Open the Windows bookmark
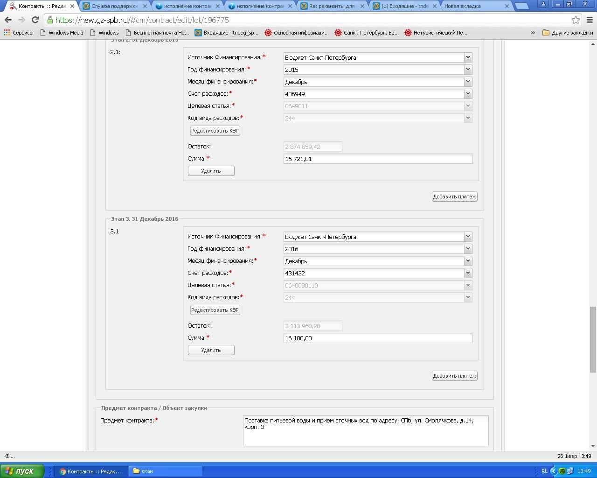597x478 pixels. click(x=104, y=33)
